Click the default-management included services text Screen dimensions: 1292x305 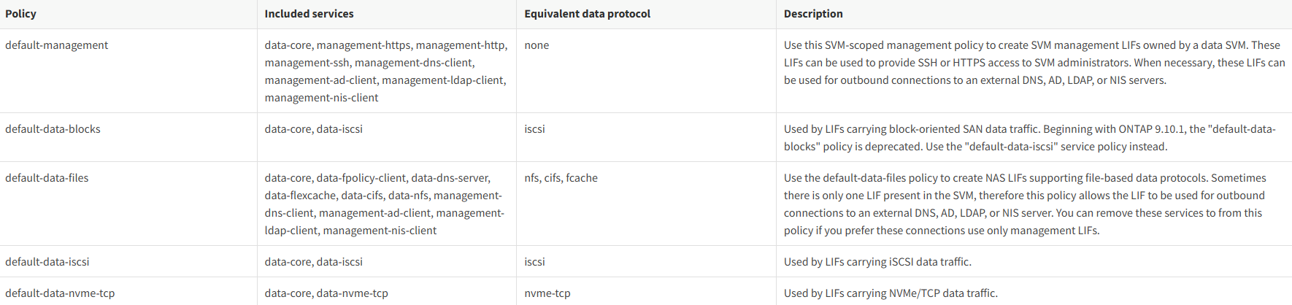pyautogui.click(x=385, y=72)
